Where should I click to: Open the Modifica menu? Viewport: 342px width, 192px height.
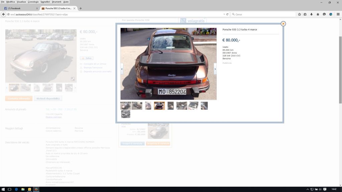point(10,2)
